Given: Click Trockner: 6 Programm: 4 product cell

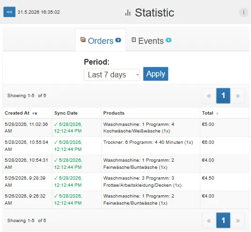Looking at the screenshot, I should click(x=150, y=146).
